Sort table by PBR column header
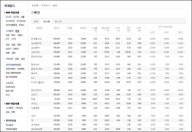The height and width of the screenshot is (132, 192). pos(139,29)
